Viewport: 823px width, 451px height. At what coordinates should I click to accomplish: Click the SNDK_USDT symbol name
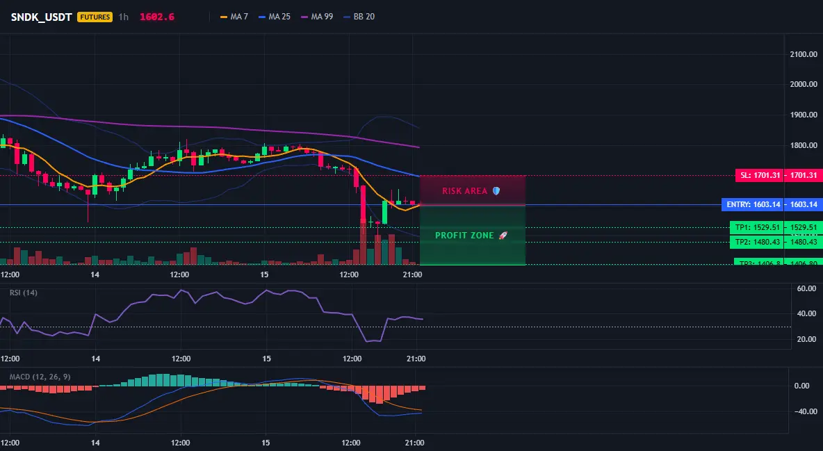[x=42, y=17]
